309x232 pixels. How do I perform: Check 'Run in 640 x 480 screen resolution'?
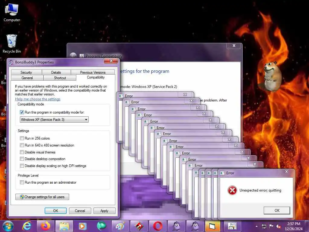(22, 145)
